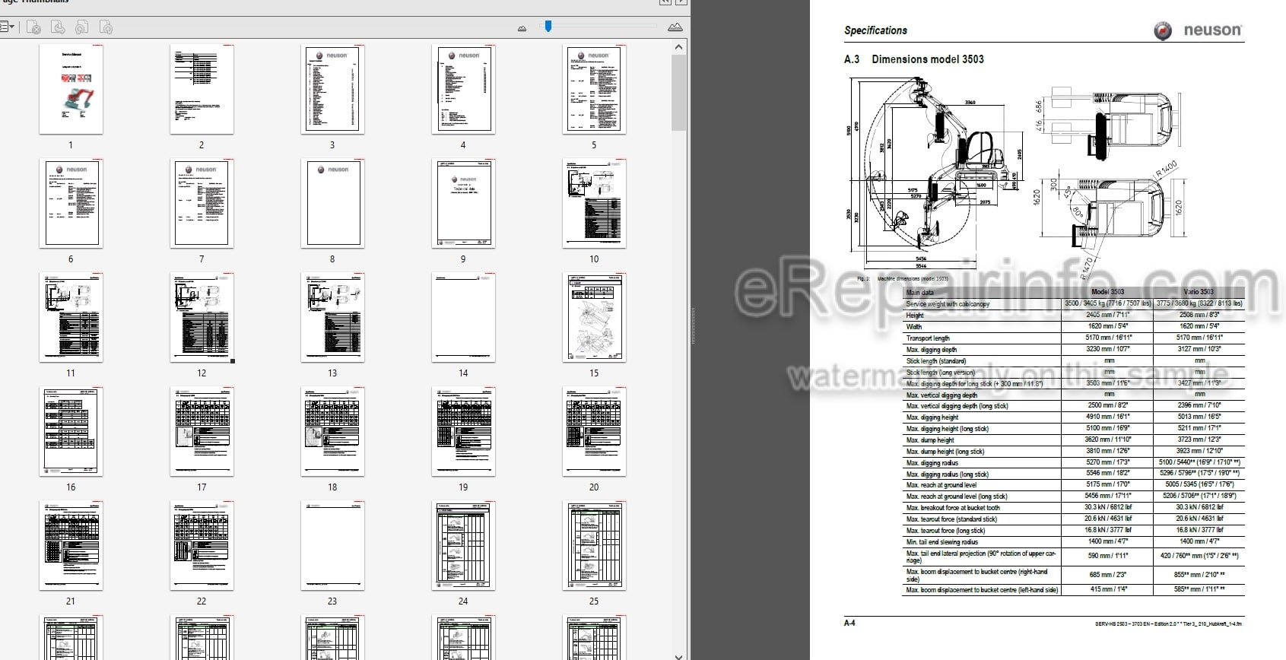The width and height of the screenshot is (1286, 660).
Task: Click the collapse panel double-arrow button
Action: coord(665,2)
